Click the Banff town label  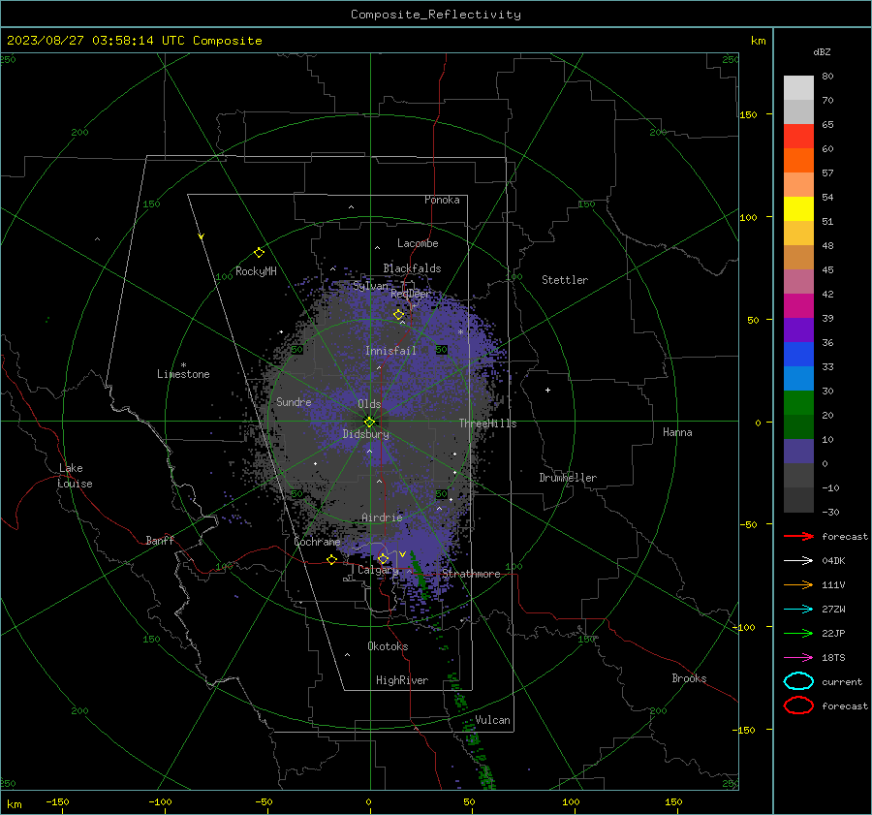pyautogui.click(x=160, y=541)
